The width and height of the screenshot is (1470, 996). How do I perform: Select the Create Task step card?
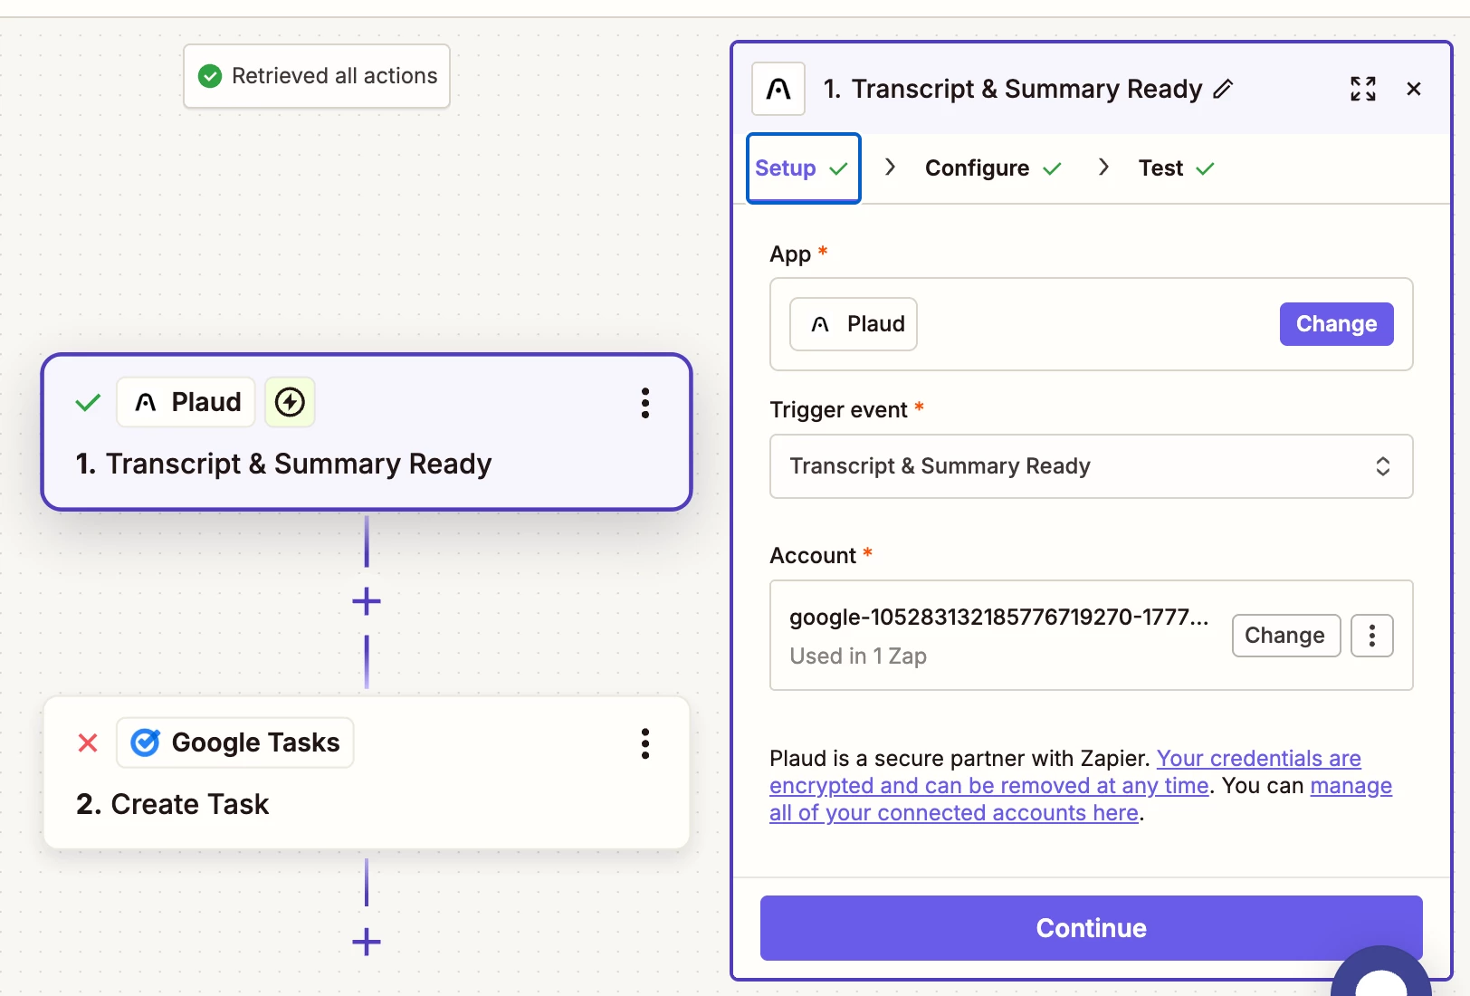[x=367, y=772]
